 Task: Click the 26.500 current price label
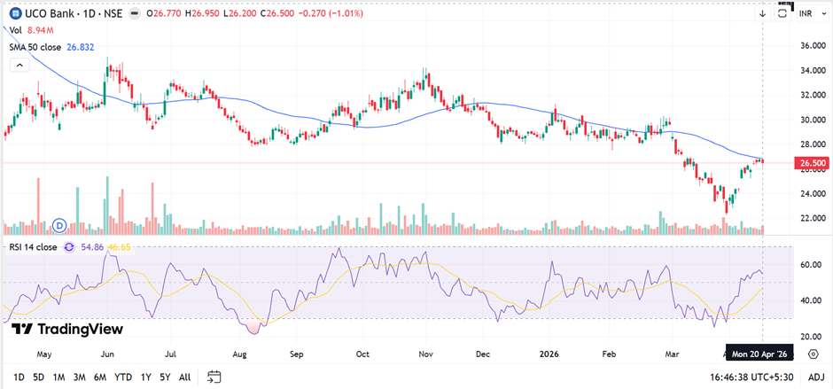[x=813, y=163]
